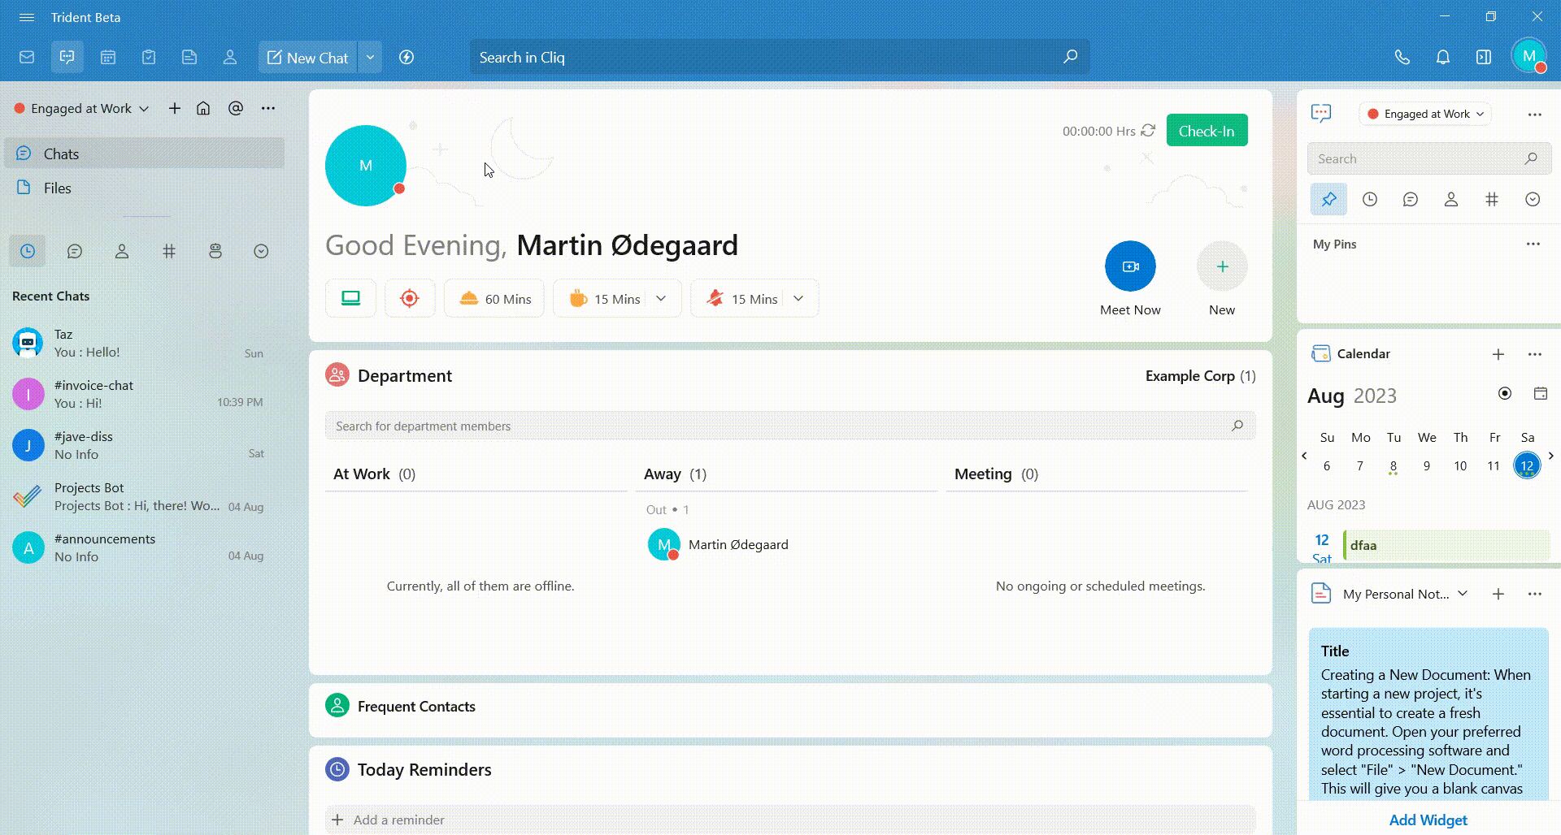Select the Files menu item

[57, 188]
